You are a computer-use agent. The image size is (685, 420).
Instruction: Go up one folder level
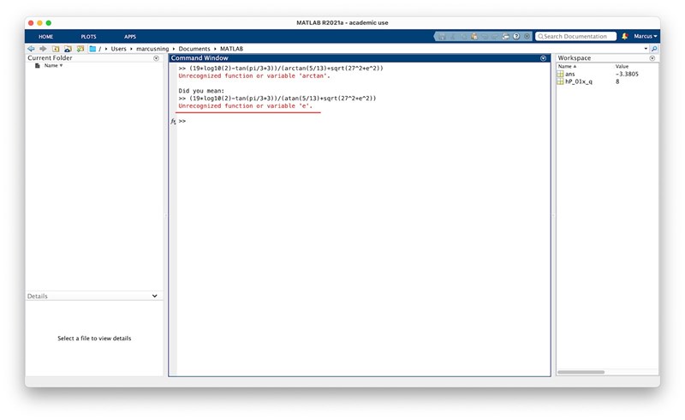55,49
